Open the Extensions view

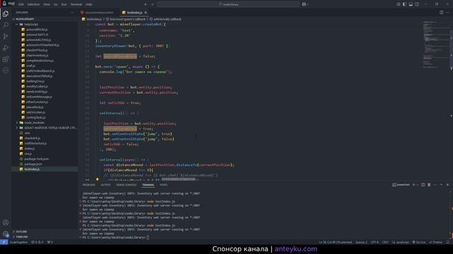(x=6, y=59)
